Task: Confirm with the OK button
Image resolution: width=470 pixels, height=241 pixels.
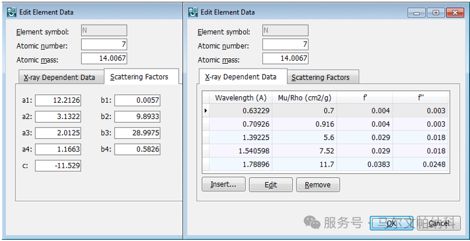Action: click(391, 224)
